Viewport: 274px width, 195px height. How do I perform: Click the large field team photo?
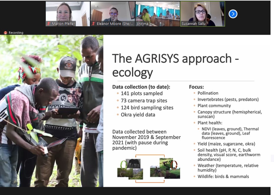51,112
